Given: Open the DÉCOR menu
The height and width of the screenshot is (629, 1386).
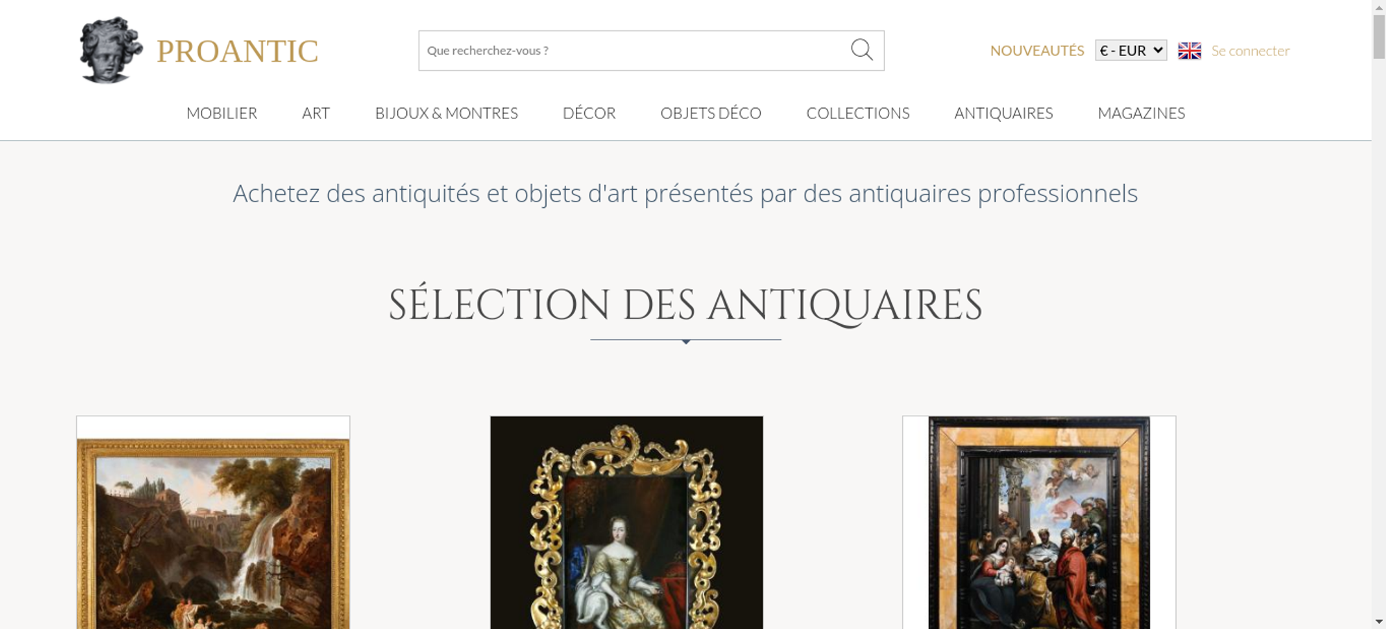Looking at the screenshot, I should [589, 113].
